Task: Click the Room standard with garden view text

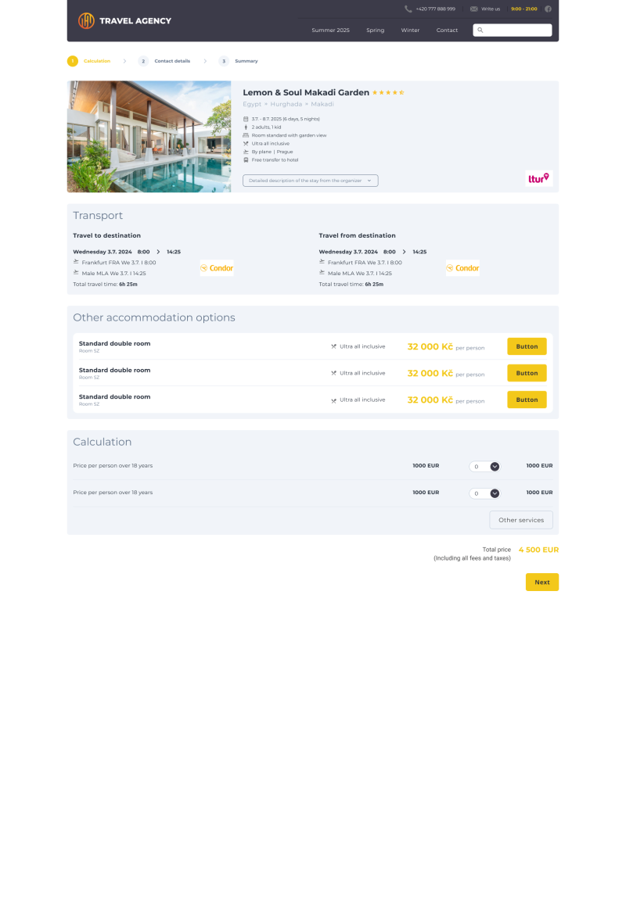Action: coord(290,135)
